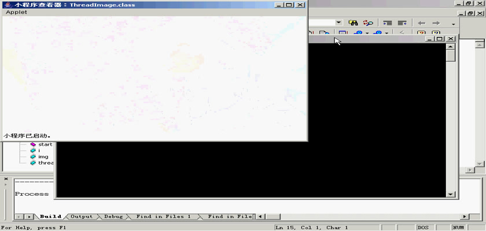Click the output tabs scroll-right arrow

[x=29, y=217]
